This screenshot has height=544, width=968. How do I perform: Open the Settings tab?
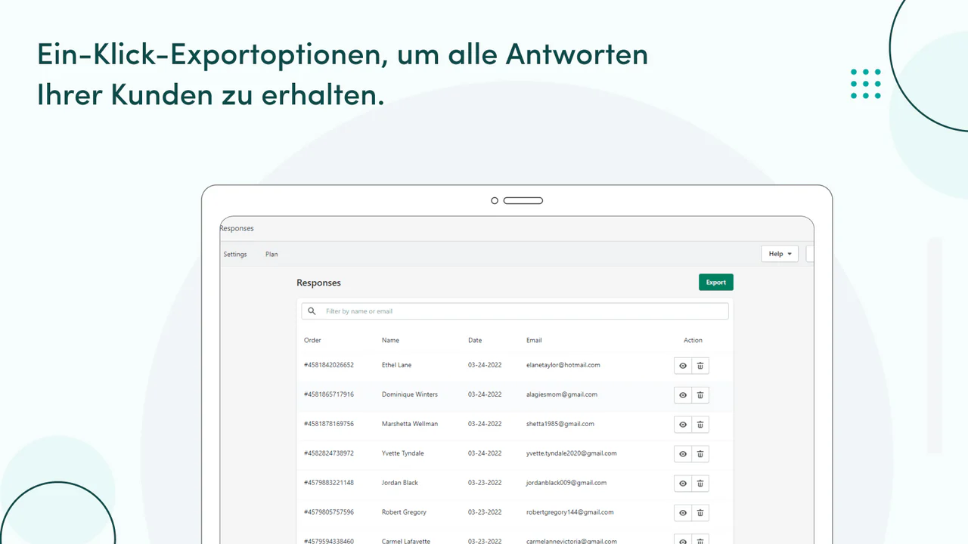click(235, 255)
